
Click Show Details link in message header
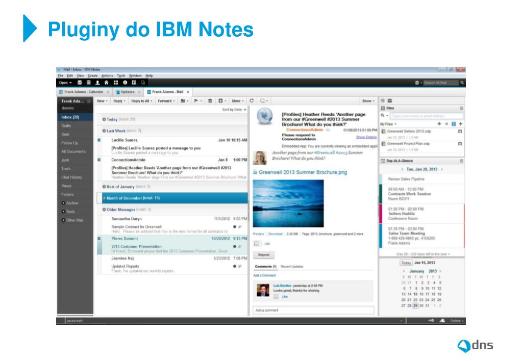tap(366, 137)
